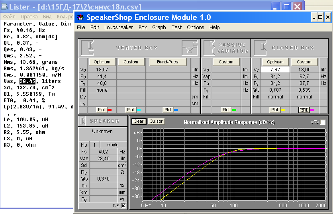Open the Test menu

click(176, 27)
